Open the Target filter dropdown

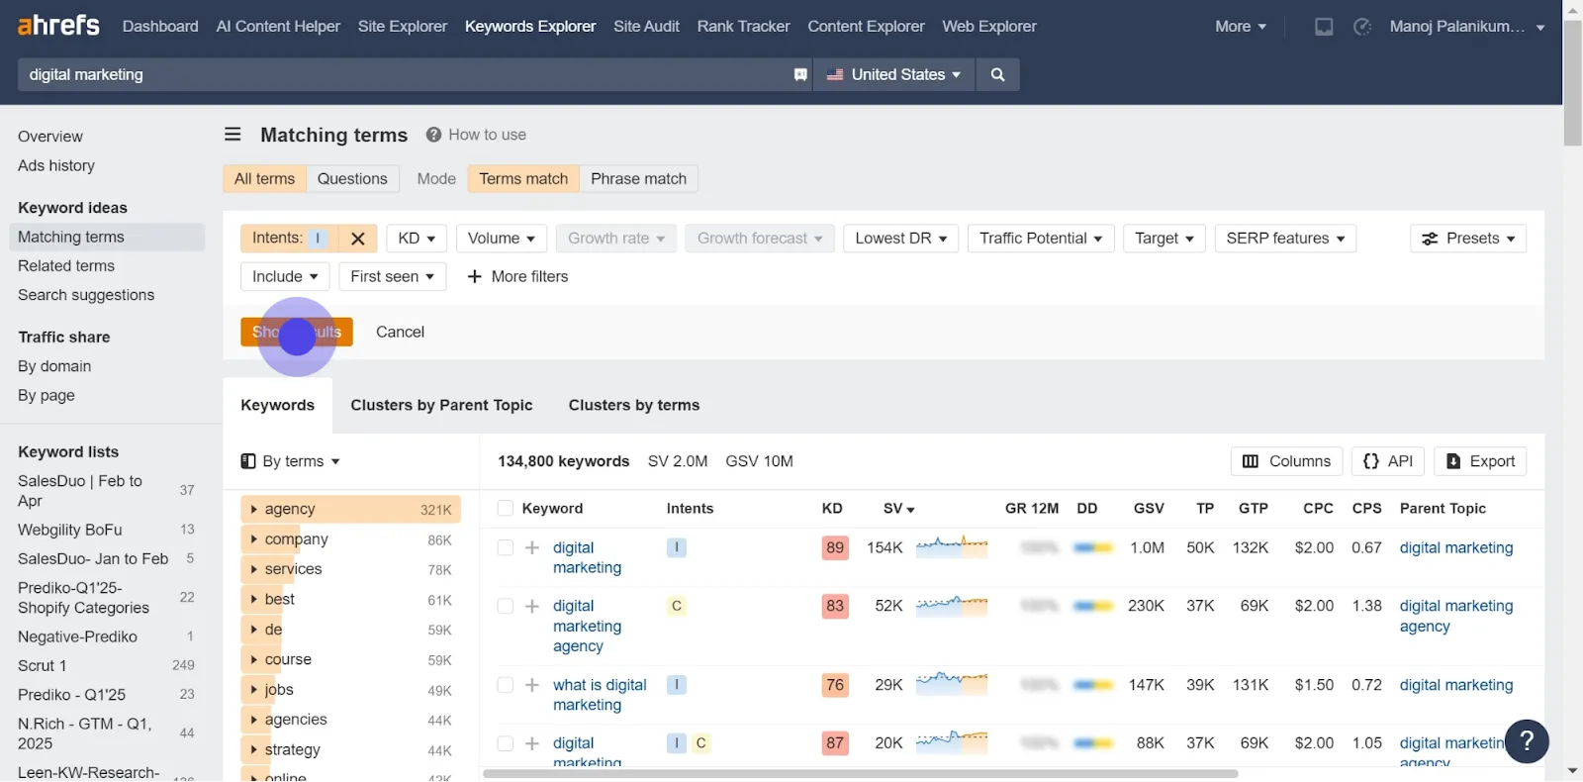1164,239
